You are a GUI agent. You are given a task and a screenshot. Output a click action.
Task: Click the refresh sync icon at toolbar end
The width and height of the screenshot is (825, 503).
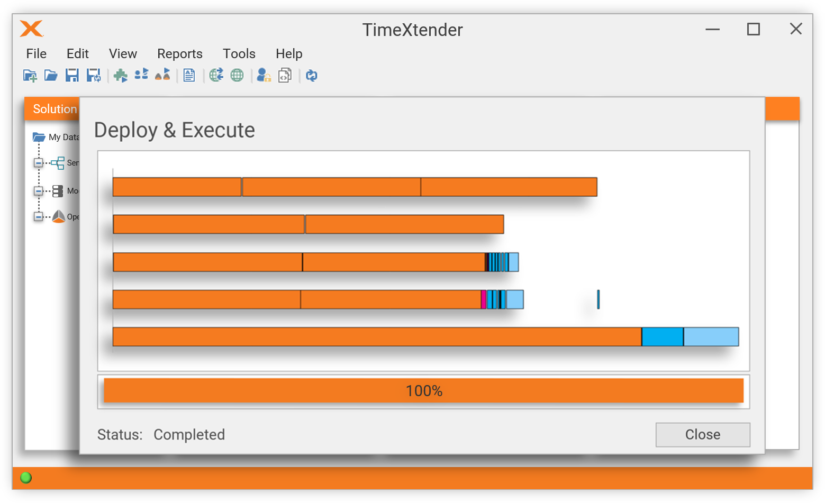point(312,75)
